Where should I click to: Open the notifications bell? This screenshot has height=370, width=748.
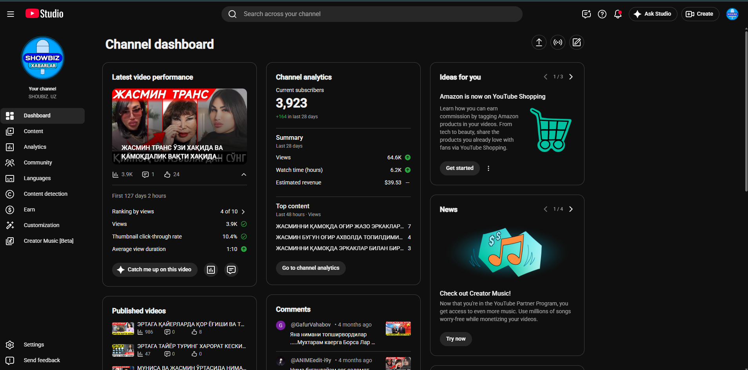click(x=618, y=14)
